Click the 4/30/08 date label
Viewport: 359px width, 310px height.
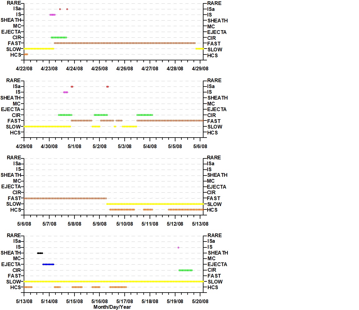(49, 146)
